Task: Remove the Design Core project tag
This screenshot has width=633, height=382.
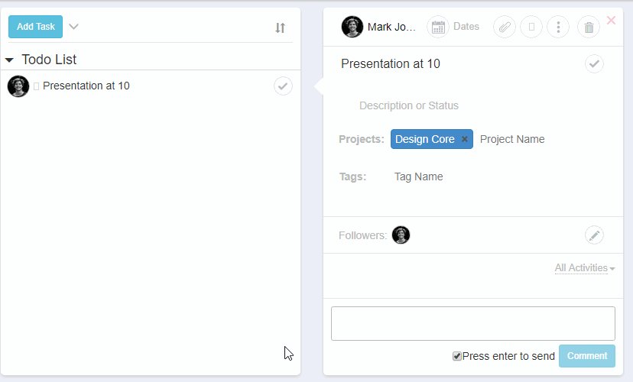Action: pos(464,139)
